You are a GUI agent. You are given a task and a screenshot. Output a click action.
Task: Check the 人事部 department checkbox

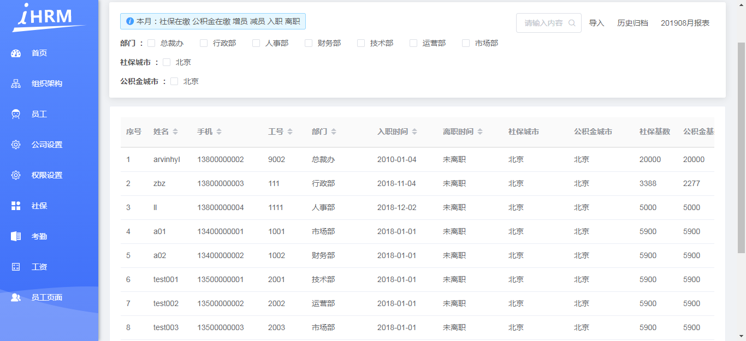(x=256, y=43)
